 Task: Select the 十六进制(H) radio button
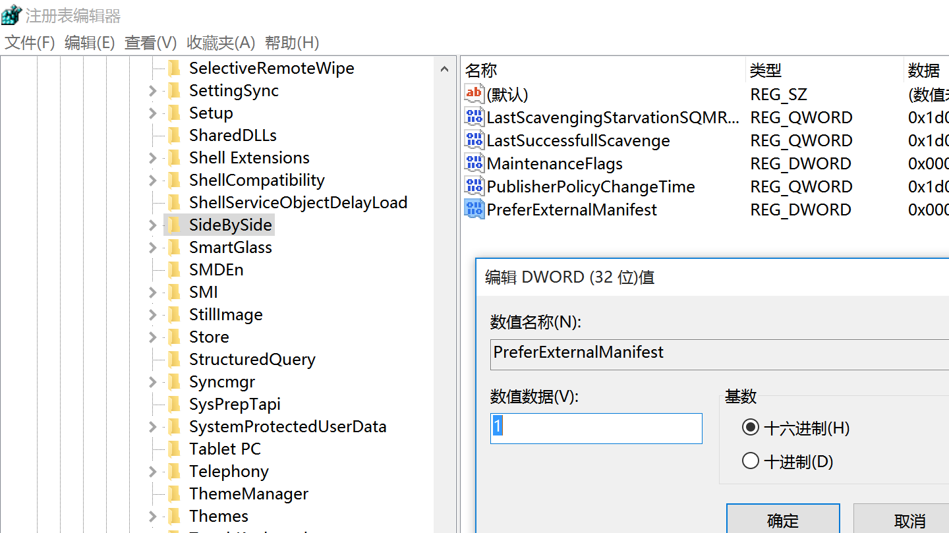(750, 428)
